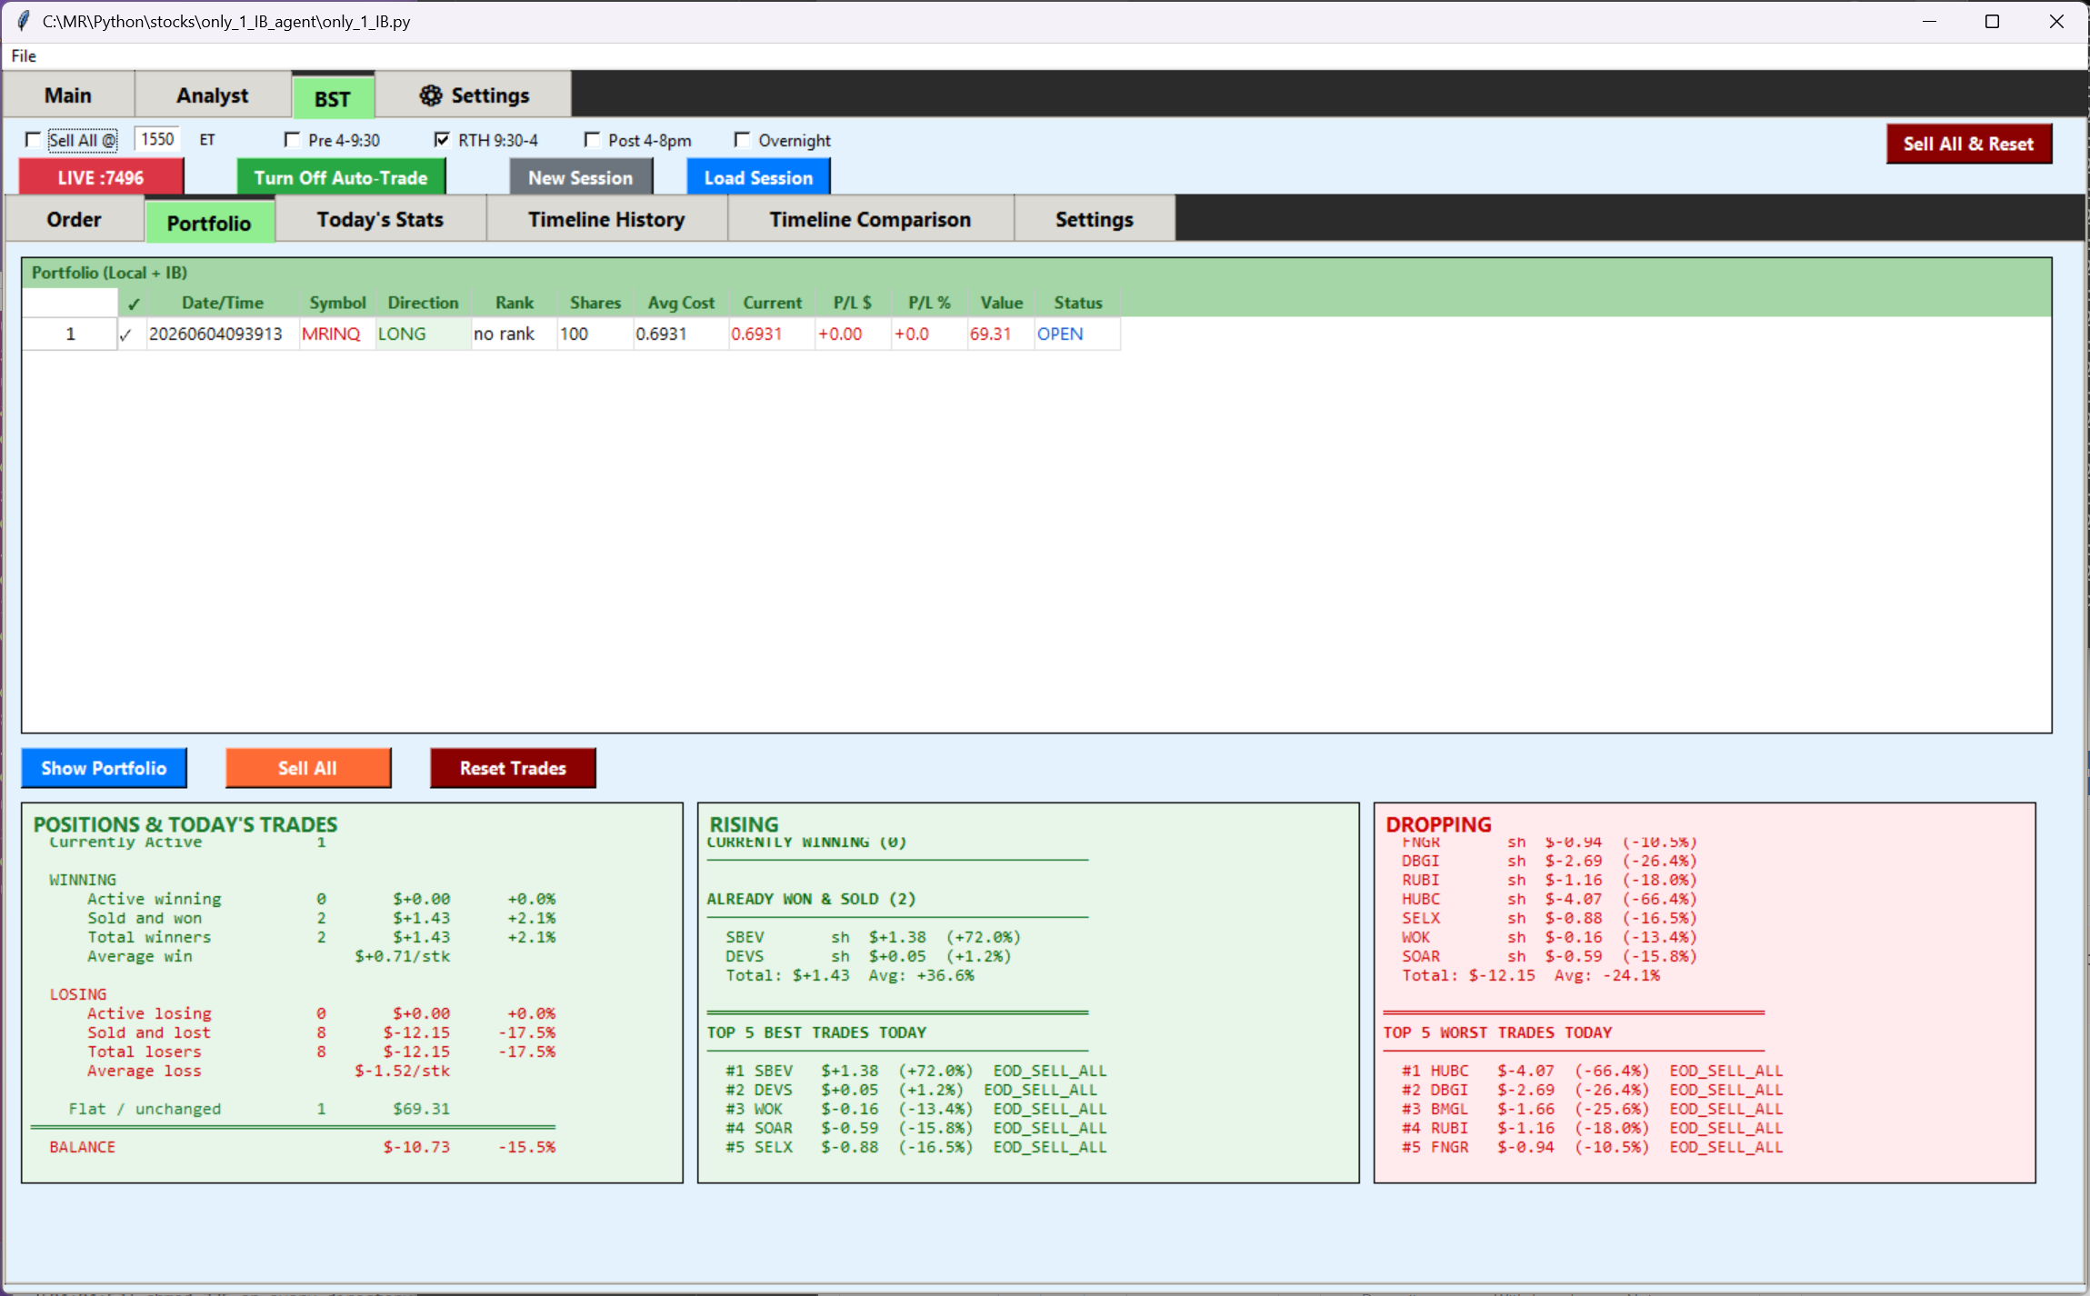Sort by the Date/Time column header

coord(223,303)
